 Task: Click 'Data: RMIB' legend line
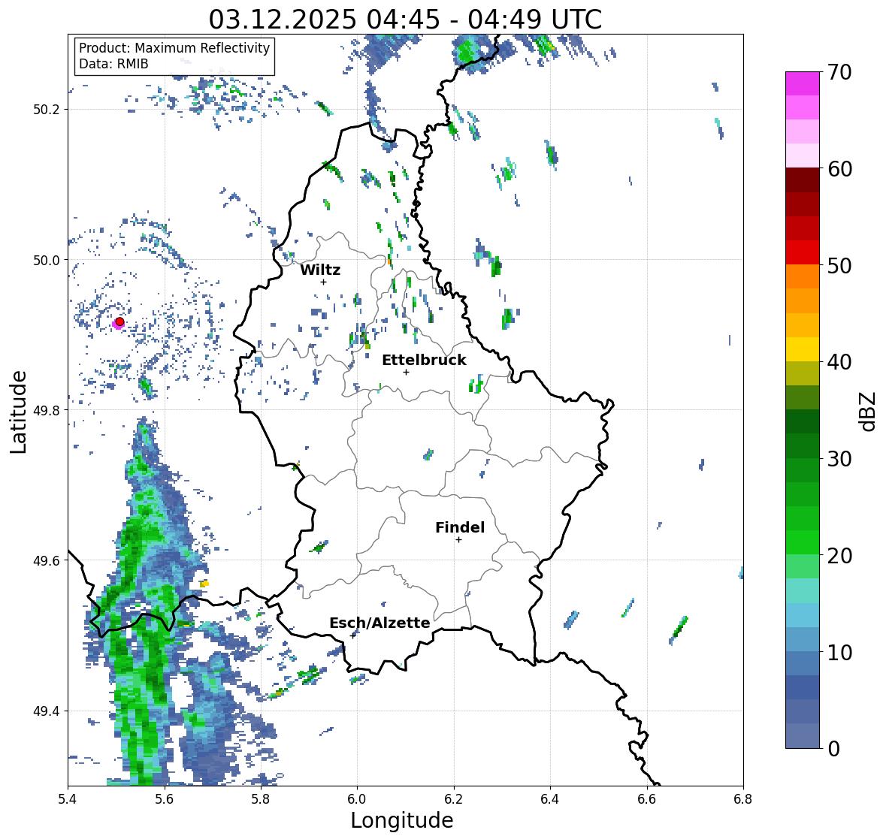coord(113,64)
